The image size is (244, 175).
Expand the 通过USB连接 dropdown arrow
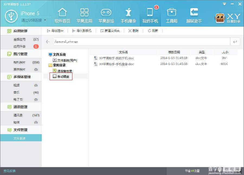pyautogui.click(x=45, y=20)
